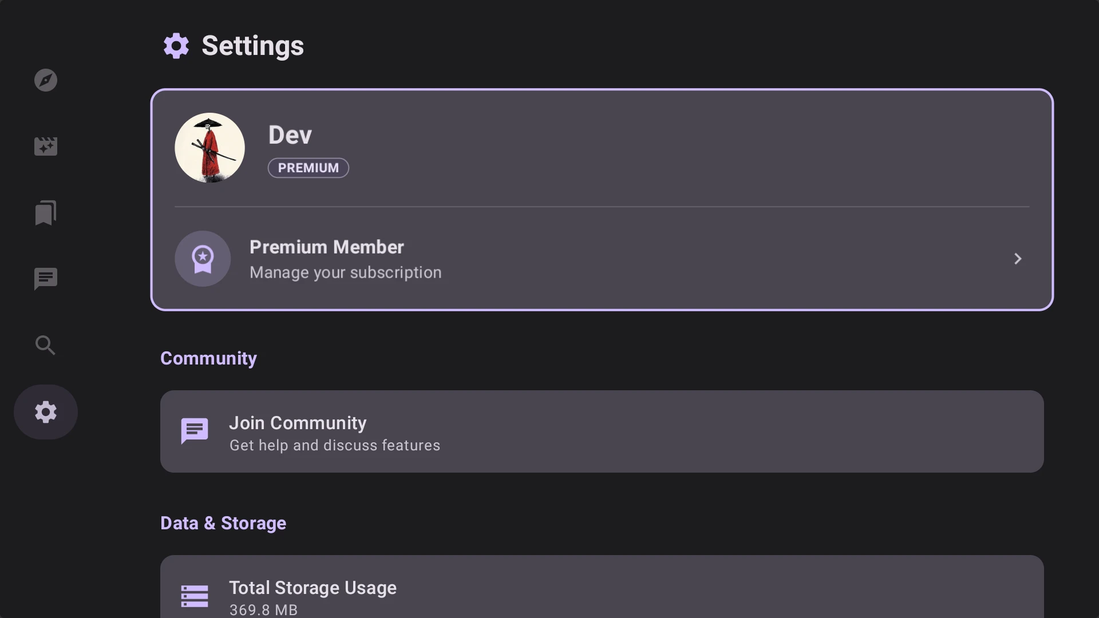Open the chat message sidebar icon

[46, 279]
